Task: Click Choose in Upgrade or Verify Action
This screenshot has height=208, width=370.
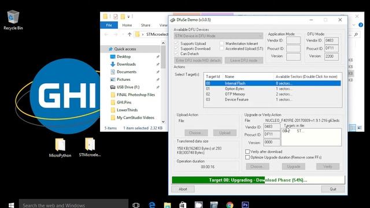Action: [x=257, y=166]
